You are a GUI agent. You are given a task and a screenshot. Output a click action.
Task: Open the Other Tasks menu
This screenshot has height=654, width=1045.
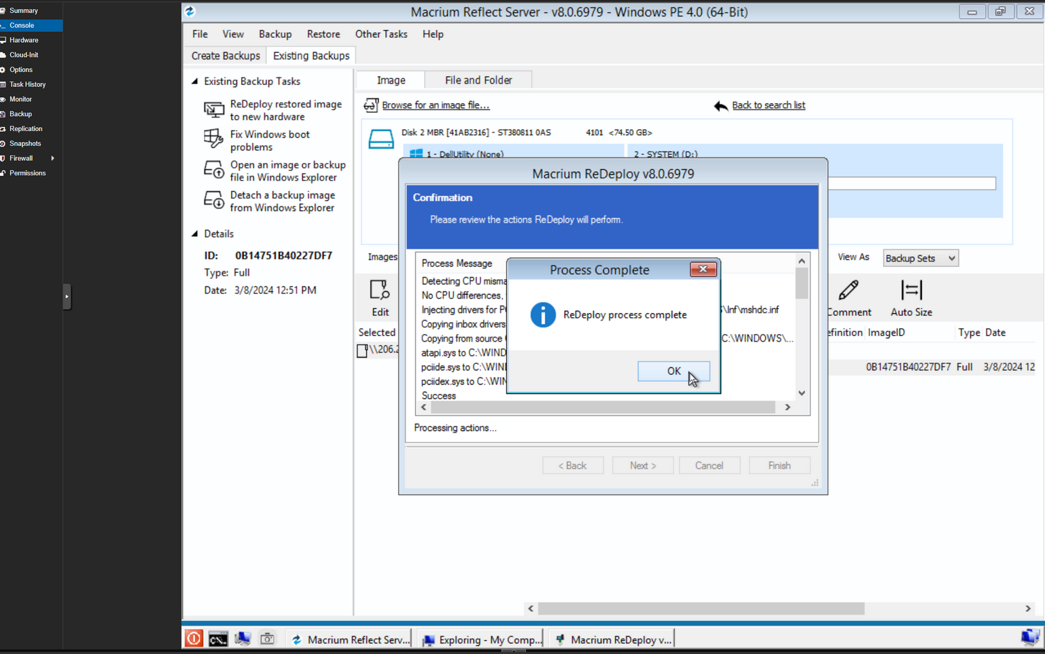pos(381,34)
